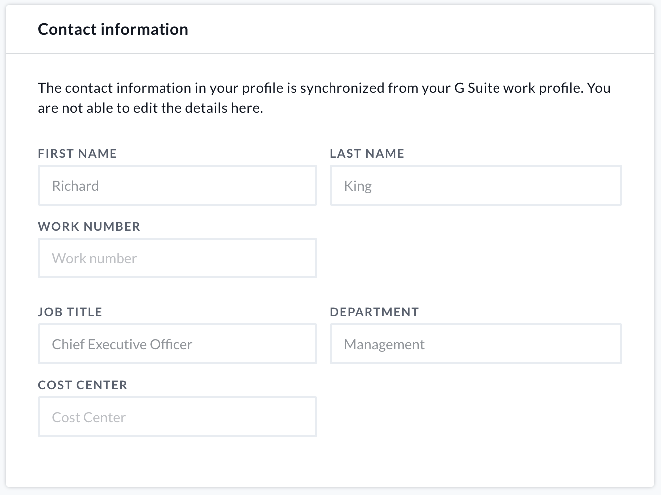
Task: Click the 'King' value text
Action: (358, 186)
